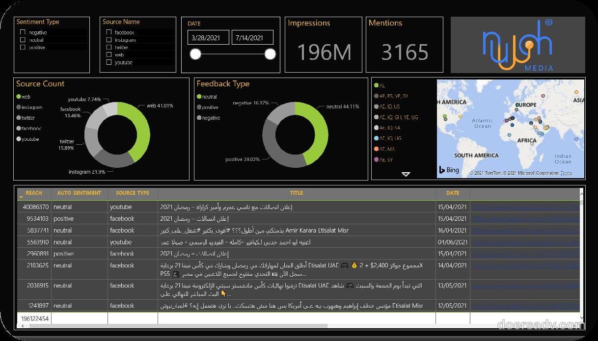Viewport: 598px width, 341px height.
Task: Select the youtube legend marker in Source Count
Action: click(19, 139)
